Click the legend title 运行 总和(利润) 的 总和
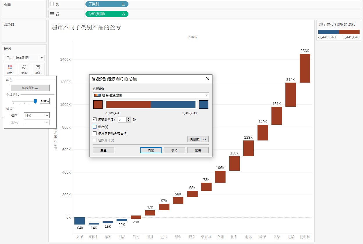Viewport: 363px width, 244px height. pyautogui.click(x=337, y=24)
